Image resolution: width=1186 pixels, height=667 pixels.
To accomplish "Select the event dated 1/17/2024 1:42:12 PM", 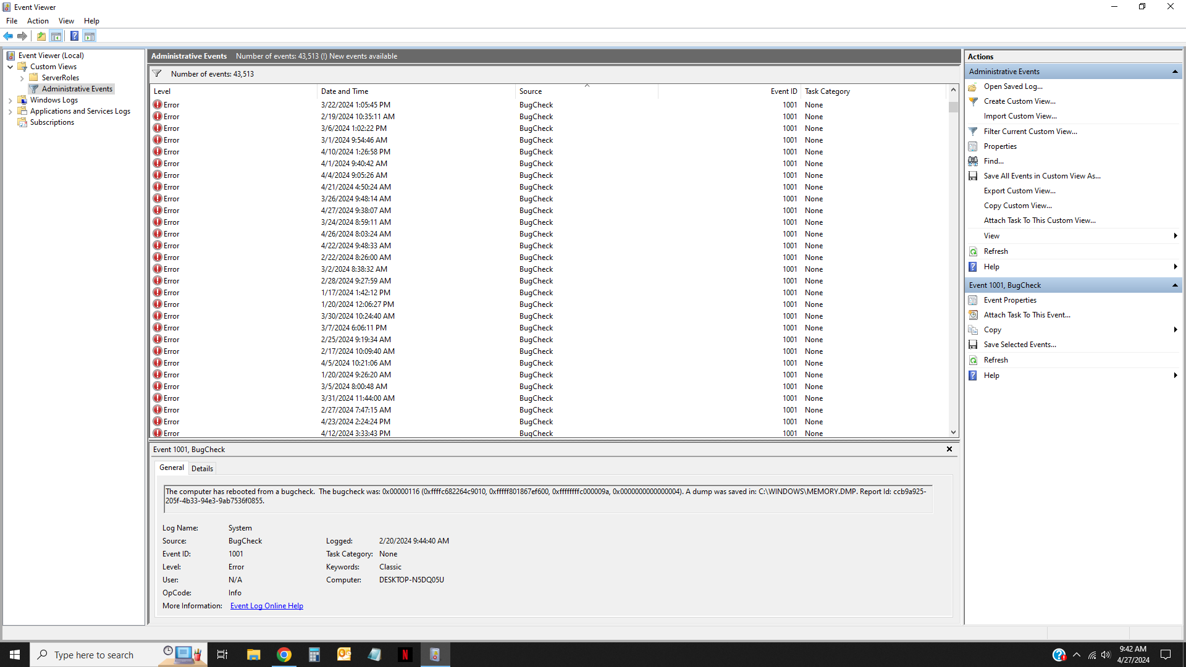I will (x=549, y=293).
